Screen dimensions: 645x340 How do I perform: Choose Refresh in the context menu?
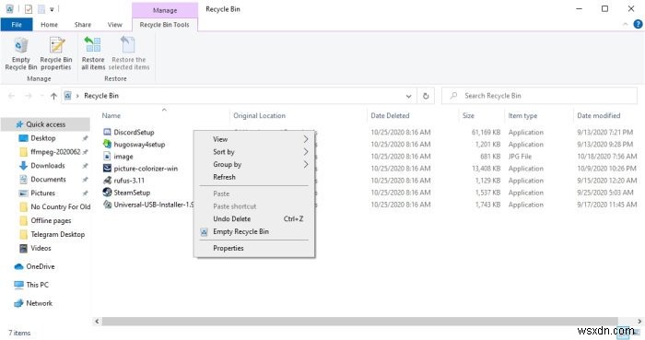(225, 177)
